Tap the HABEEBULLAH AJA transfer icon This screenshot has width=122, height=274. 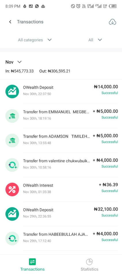pos(12,238)
